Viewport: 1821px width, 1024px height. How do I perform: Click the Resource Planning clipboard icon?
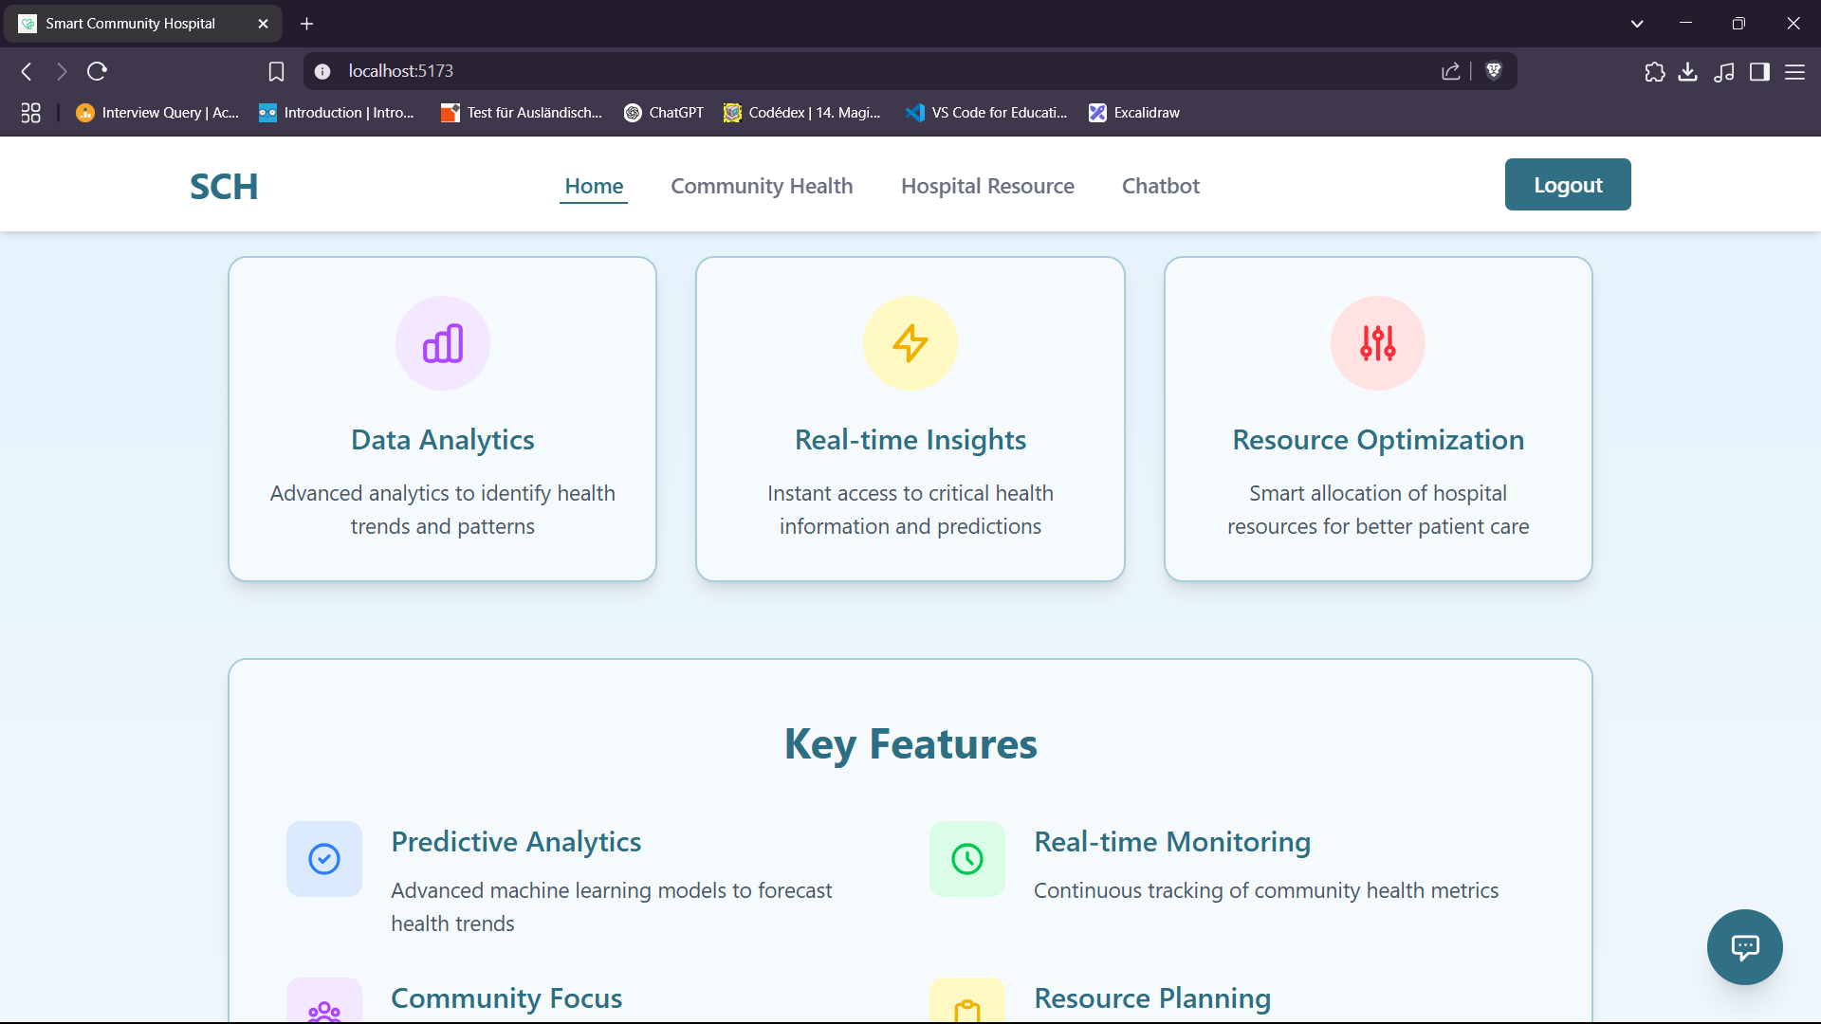click(x=966, y=1007)
